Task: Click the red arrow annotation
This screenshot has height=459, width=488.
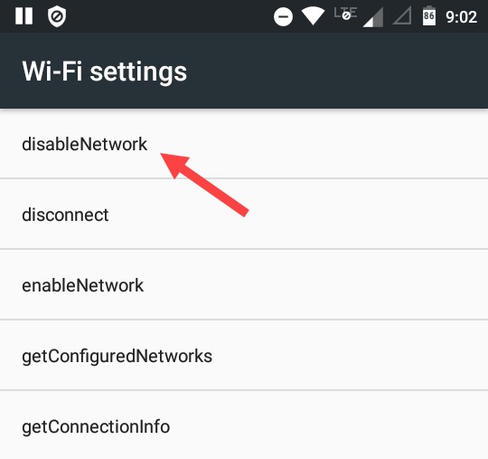Action: 204,185
